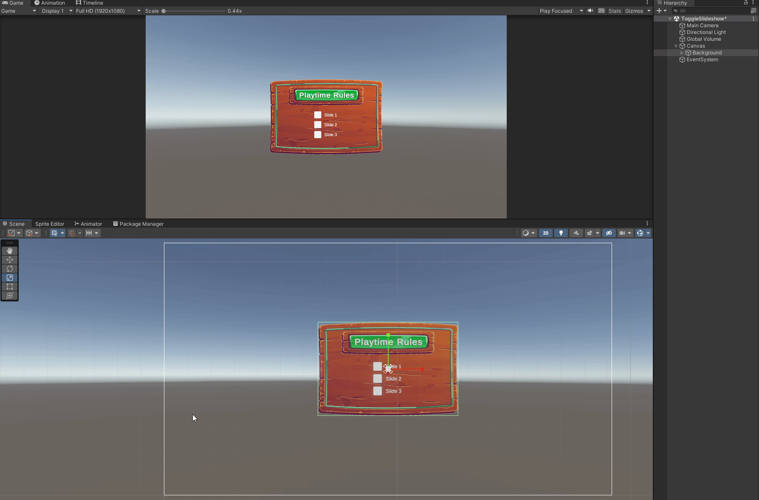759x500 pixels.
Task: Select Directional Light in Hierarchy
Action: click(x=706, y=32)
